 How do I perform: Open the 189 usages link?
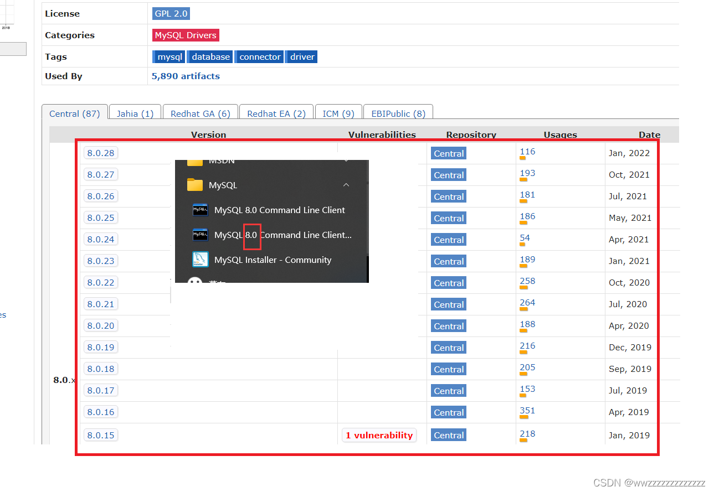pos(527,260)
